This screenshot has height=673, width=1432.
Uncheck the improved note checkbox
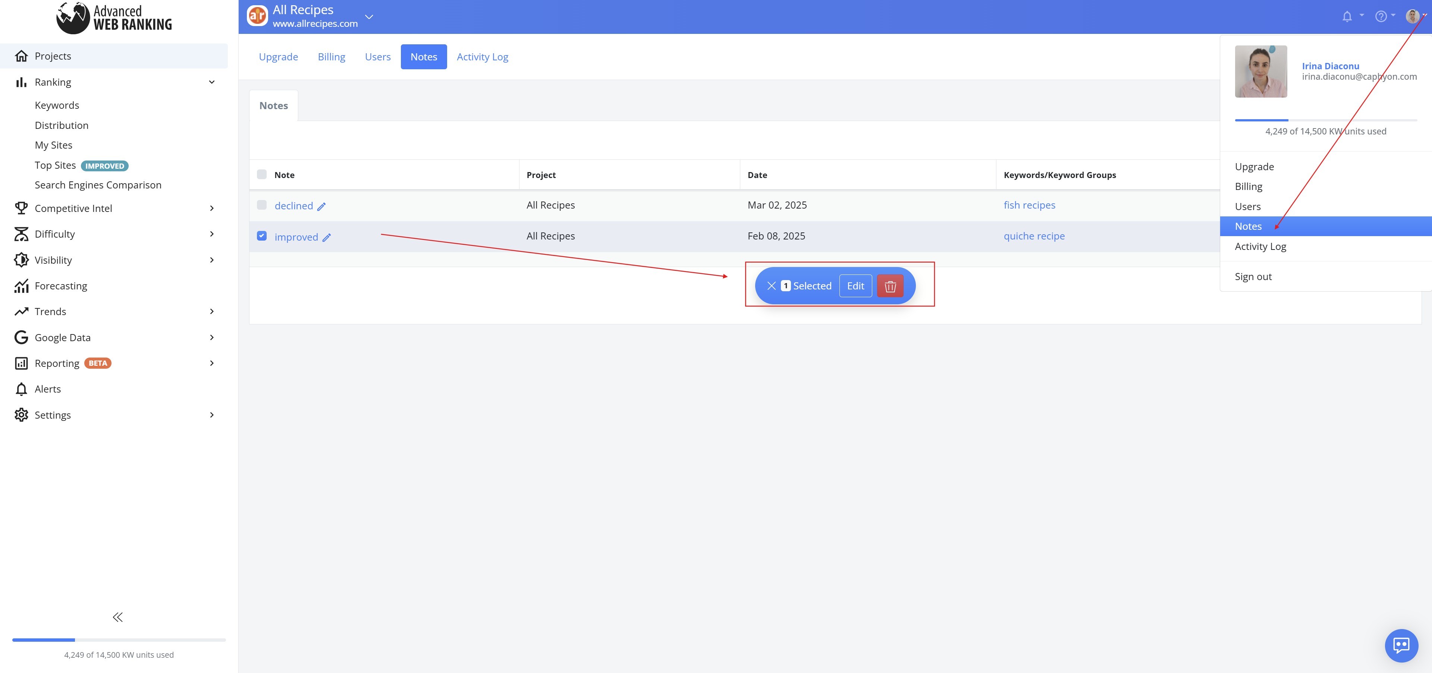262,236
